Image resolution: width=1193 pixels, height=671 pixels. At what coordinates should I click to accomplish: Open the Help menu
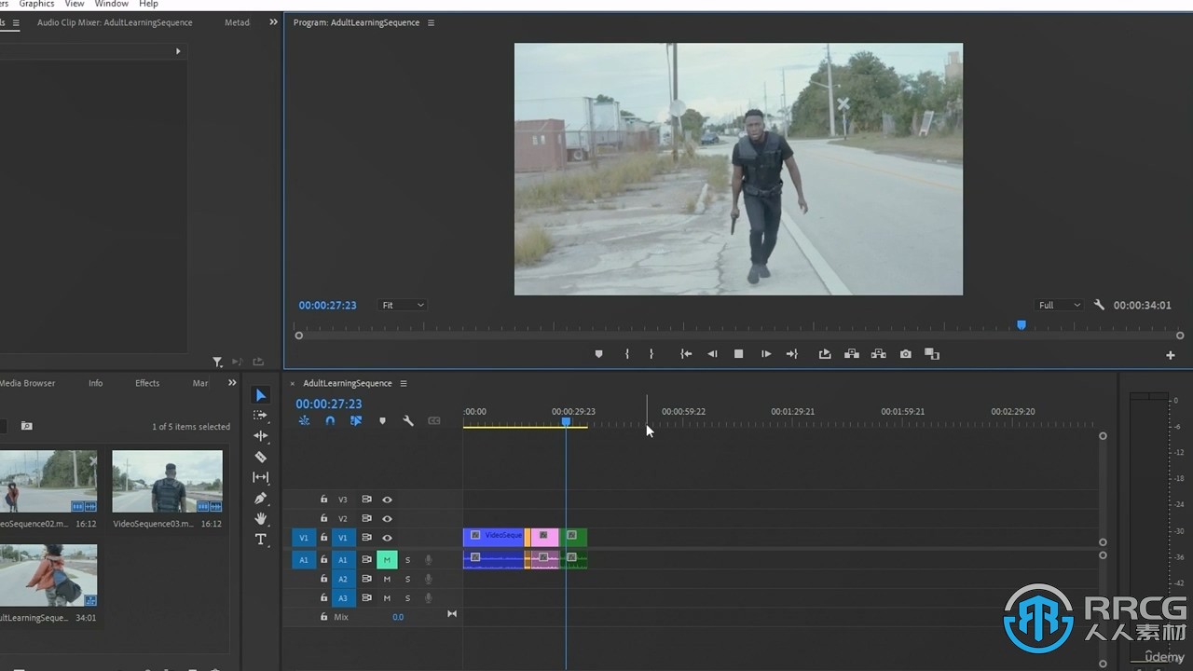click(149, 4)
